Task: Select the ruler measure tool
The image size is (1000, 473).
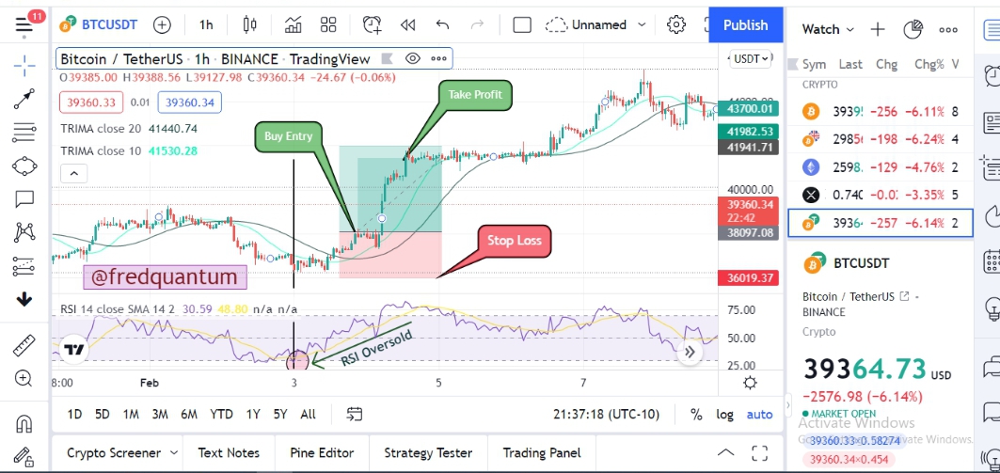Action: point(24,345)
